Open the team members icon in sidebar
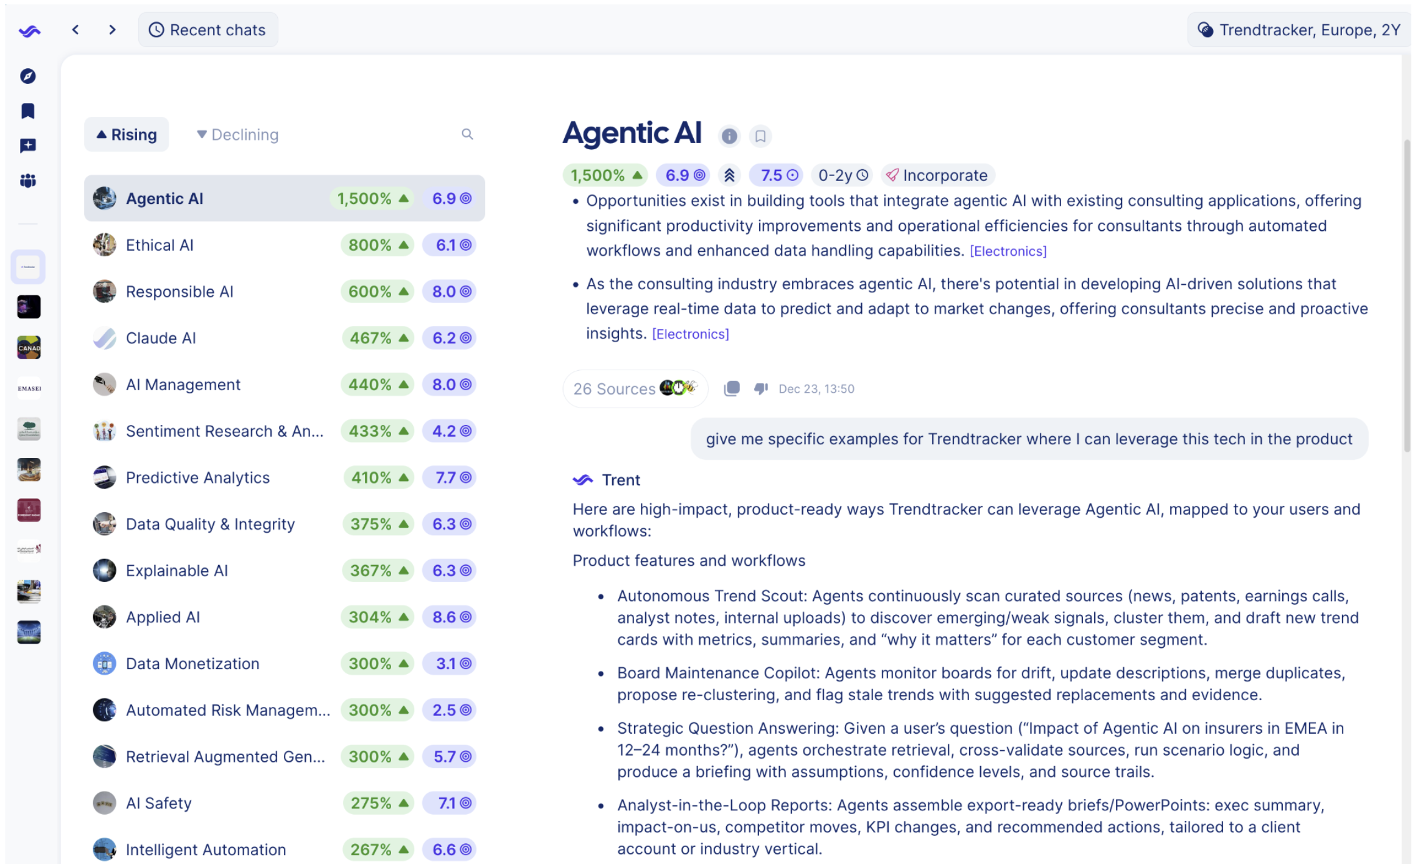Image resolution: width=1412 pixels, height=864 pixels. click(28, 181)
